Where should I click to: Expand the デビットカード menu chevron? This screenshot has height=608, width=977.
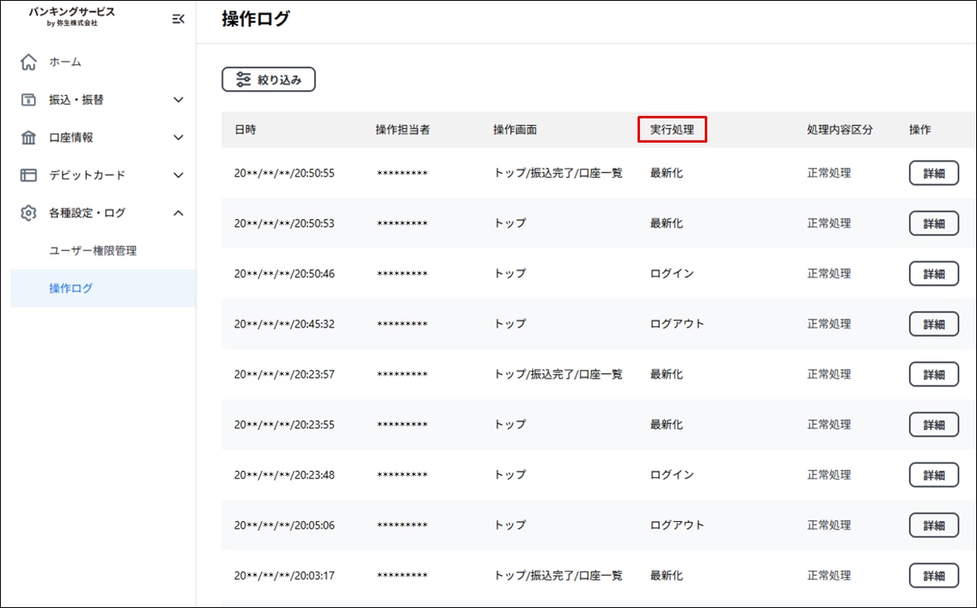pyautogui.click(x=179, y=175)
